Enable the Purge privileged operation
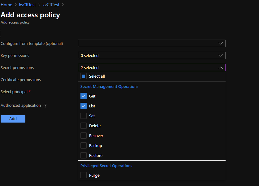The width and height of the screenshot is (259, 186). [84, 175]
